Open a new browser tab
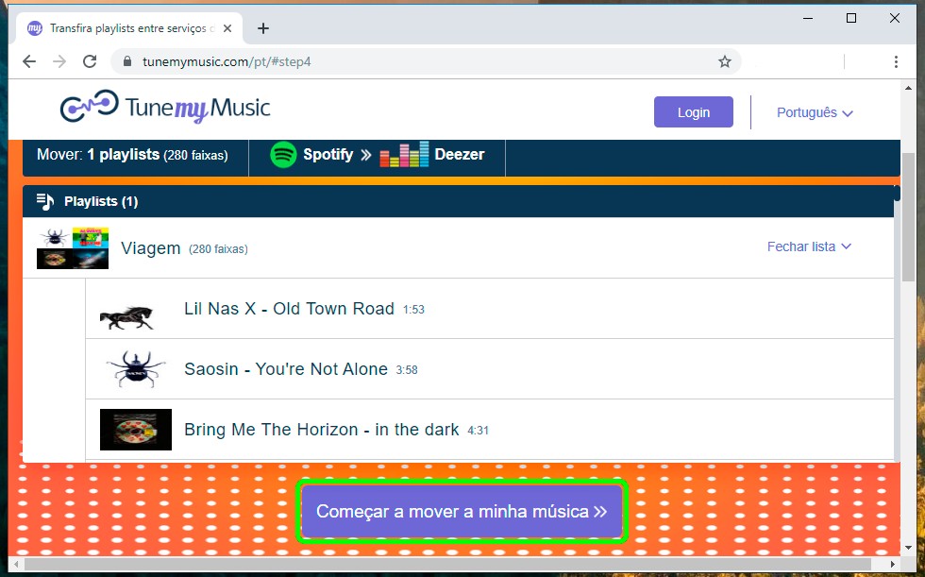This screenshot has width=925, height=577. pyautogui.click(x=263, y=28)
